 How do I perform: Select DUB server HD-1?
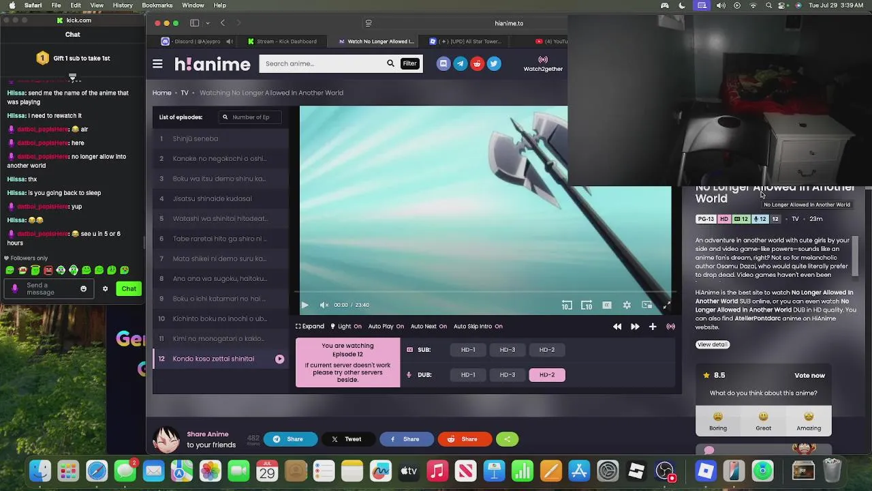(x=468, y=374)
